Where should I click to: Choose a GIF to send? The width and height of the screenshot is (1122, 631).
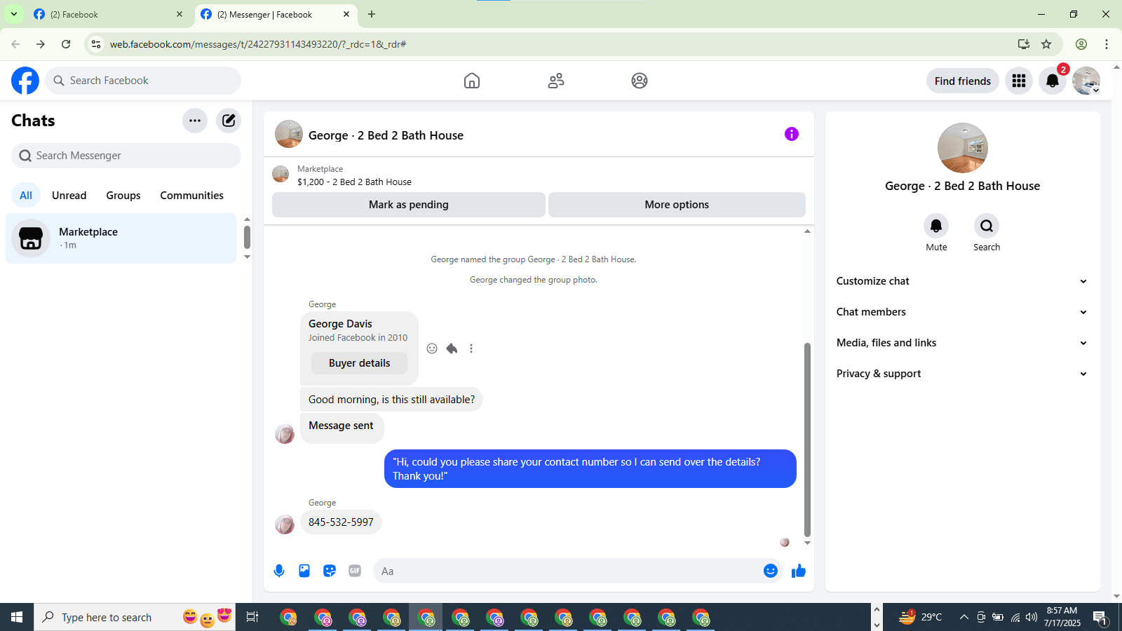click(355, 571)
